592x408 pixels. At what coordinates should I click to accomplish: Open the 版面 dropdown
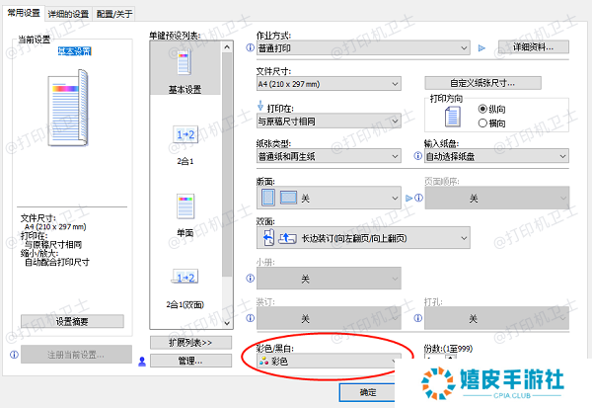[x=329, y=198]
